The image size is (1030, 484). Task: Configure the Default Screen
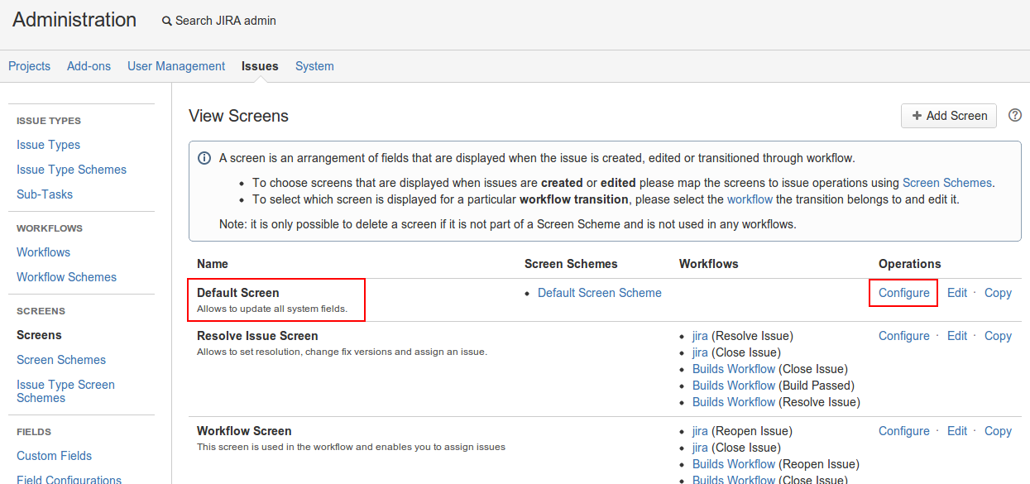click(903, 293)
